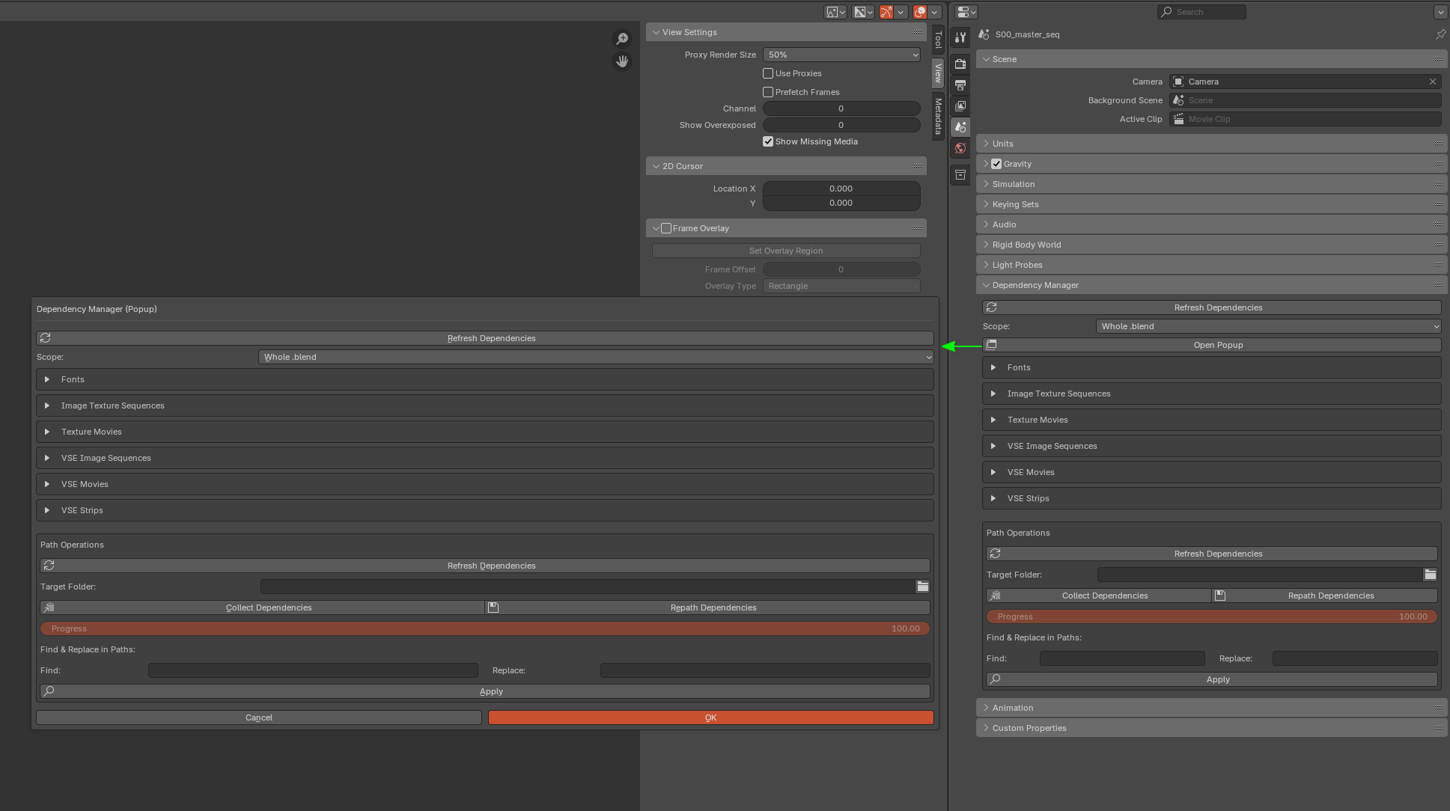Click the folder icon beside the popup Target Folder
The width and height of the screenshot is (1450, 811).
923,587
